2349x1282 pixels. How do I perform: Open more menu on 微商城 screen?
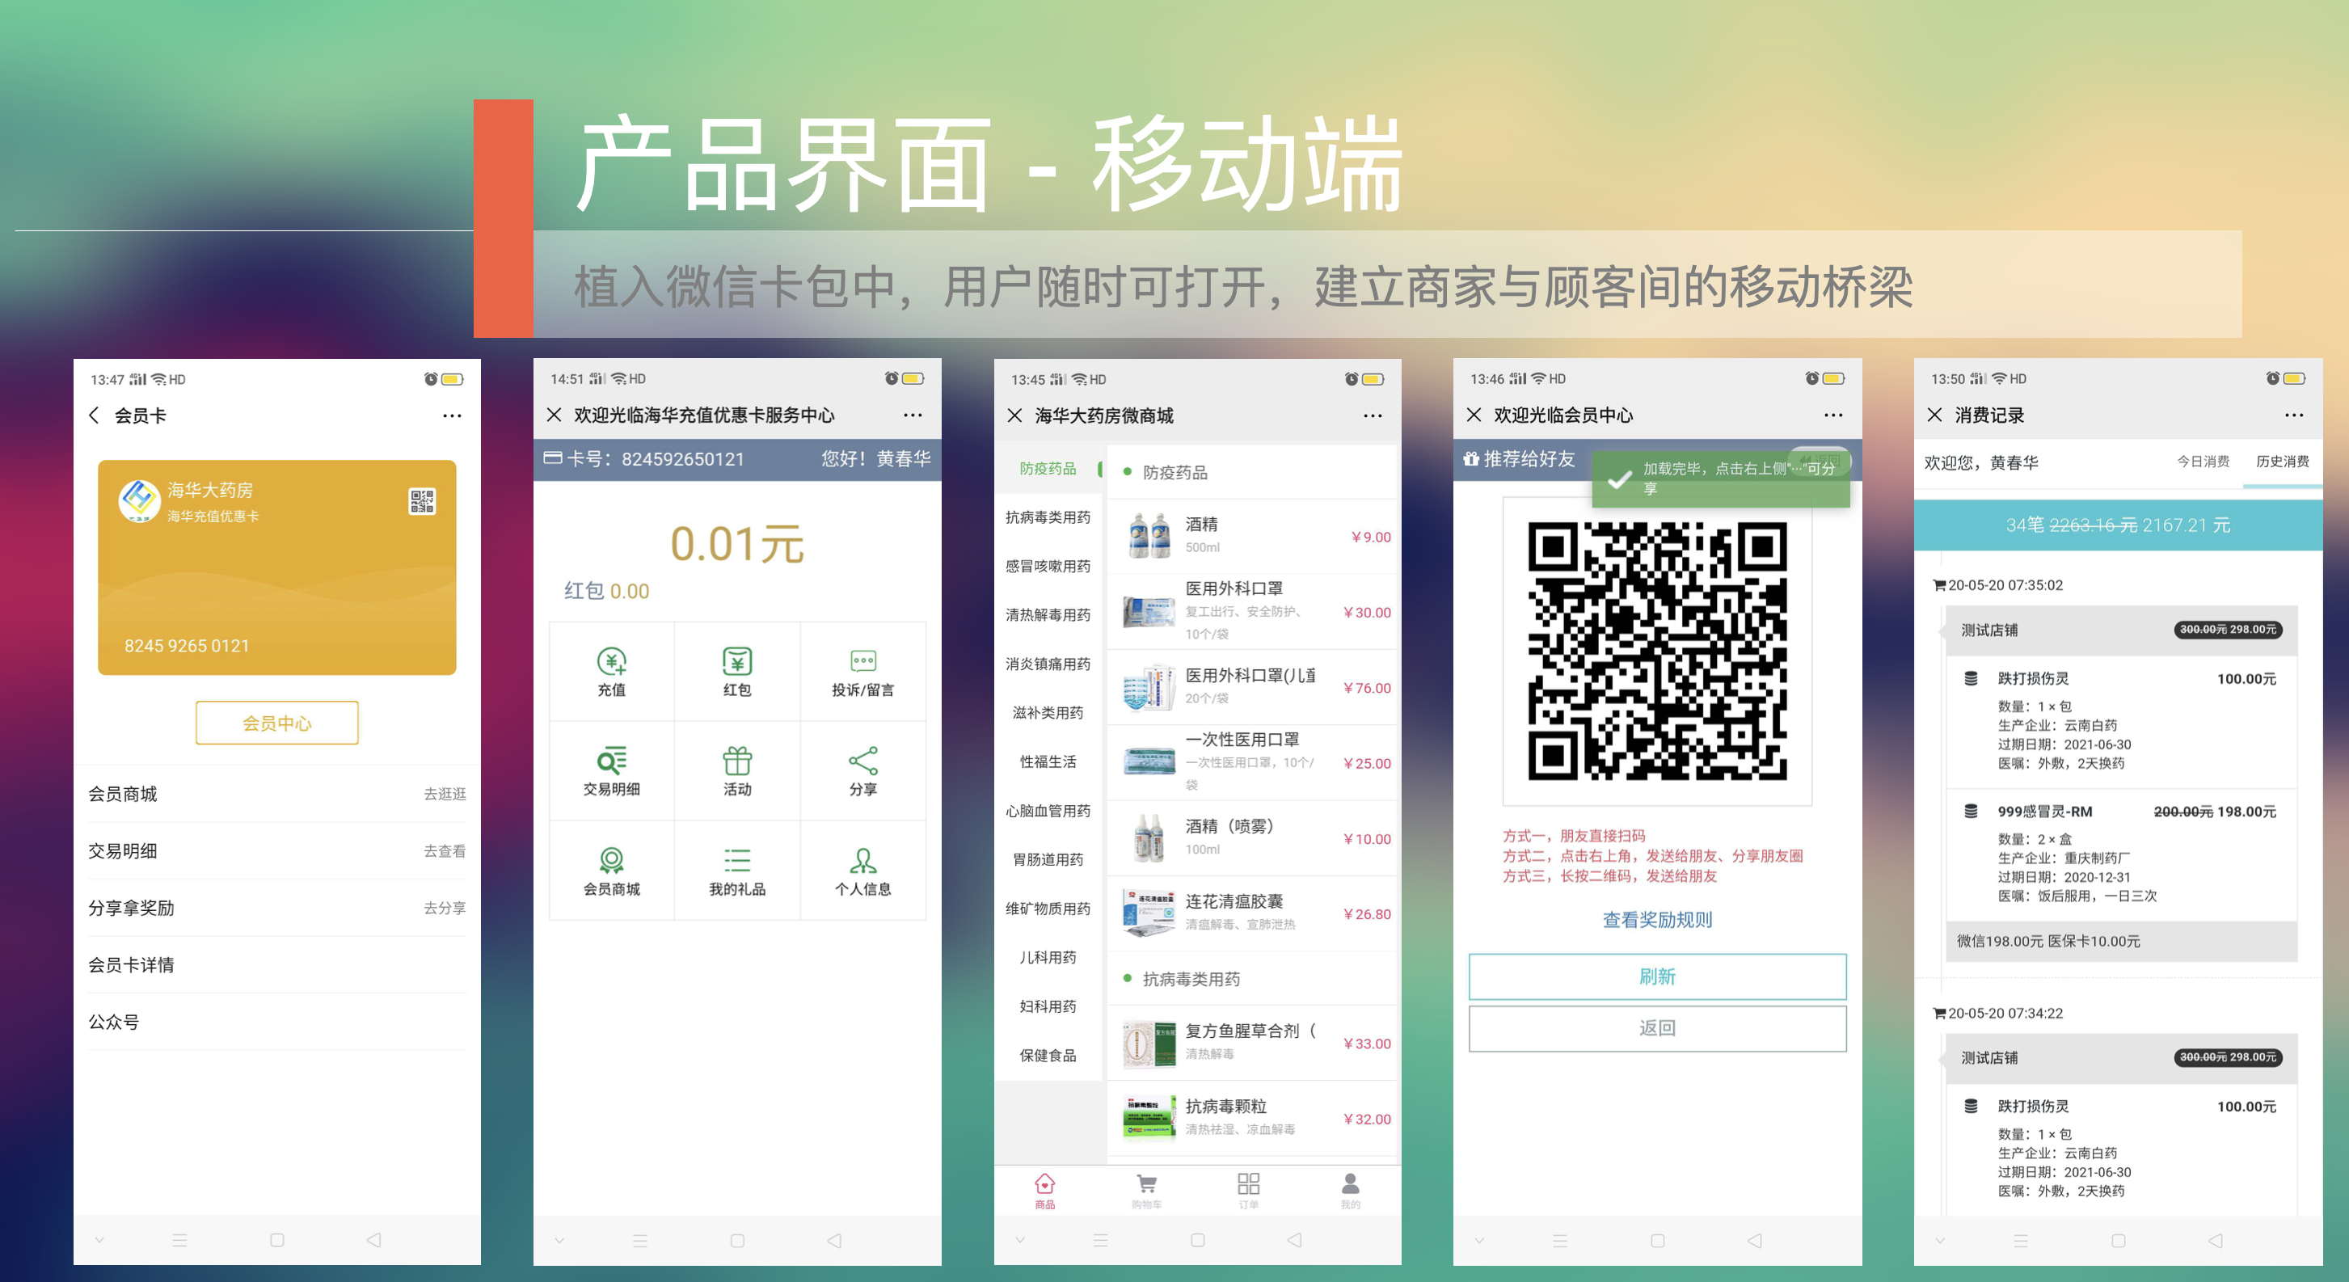pyautogui.click(x=1373, y=415)
